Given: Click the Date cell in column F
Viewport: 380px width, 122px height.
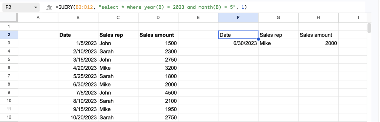Looking at the screenshot, I should 238,35.
